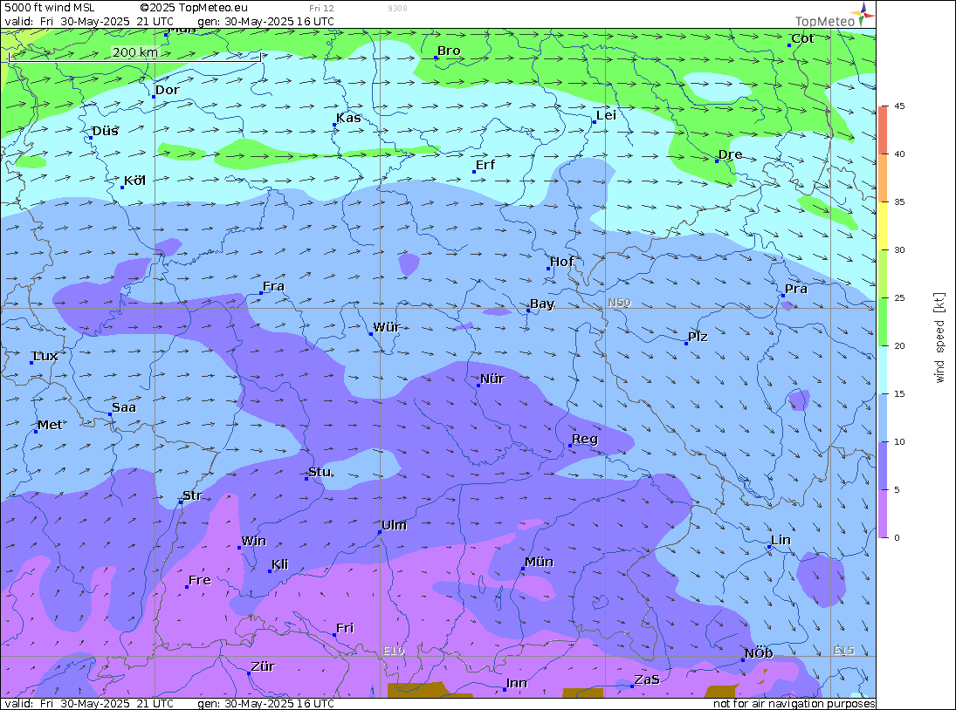Click the Zürich (Zür) city label
Viewport: 956px width, 710px height.
point(264,666)
